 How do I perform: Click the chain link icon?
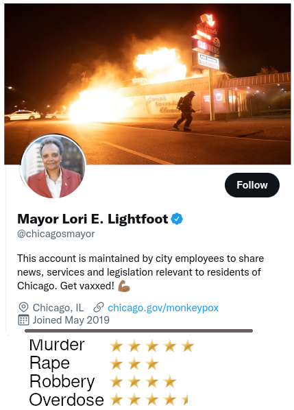point(99,307)
